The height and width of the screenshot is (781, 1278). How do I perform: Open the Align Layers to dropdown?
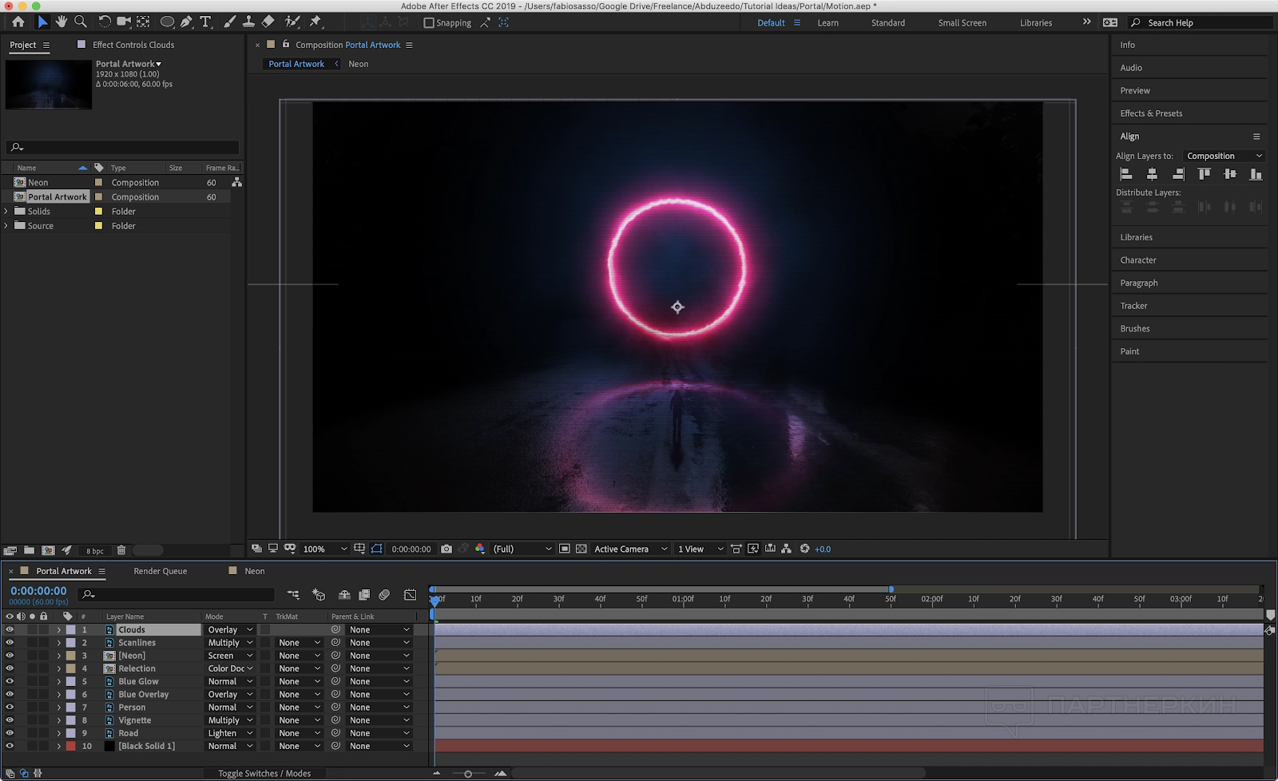click(1224, 157)
